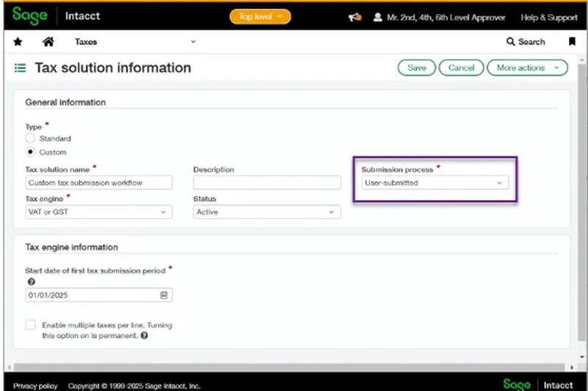Click the copyright text in footer
The width and height of the screenshot is (588, 391).
pyautogui.click(x=135, y=386)
